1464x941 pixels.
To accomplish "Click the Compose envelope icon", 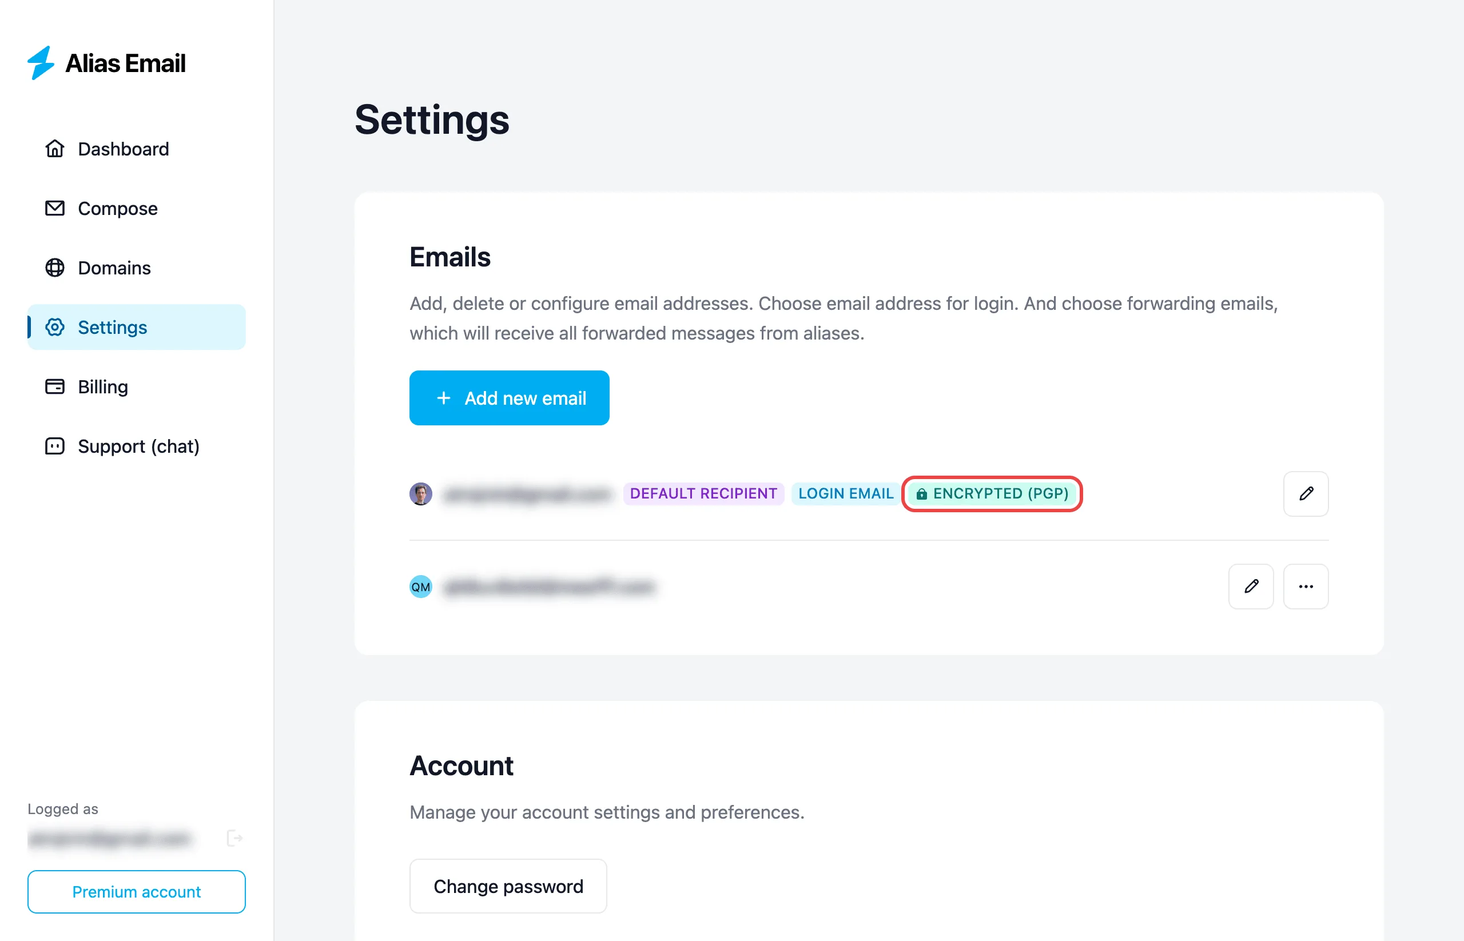I will [55, 208].
